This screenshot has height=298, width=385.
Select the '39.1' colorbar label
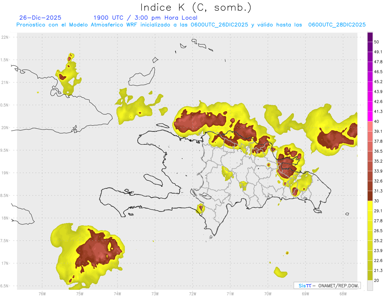pos(378,131)
